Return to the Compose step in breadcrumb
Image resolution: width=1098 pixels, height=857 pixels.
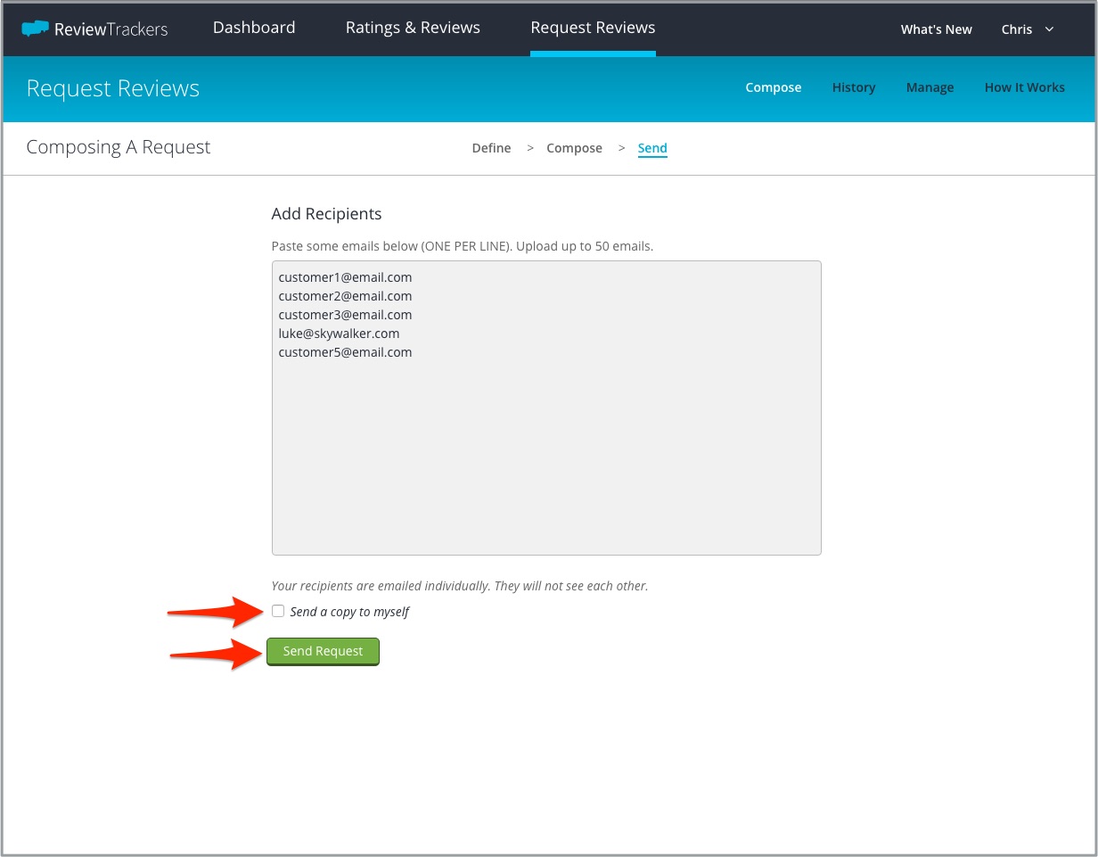click(574, 148)
